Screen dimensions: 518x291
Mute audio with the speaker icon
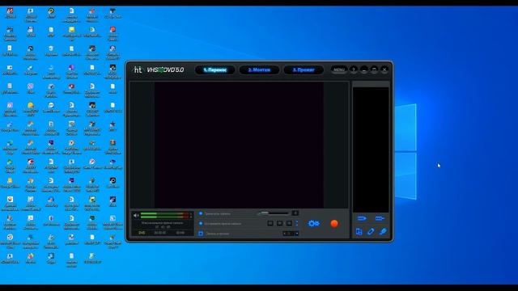136,216
